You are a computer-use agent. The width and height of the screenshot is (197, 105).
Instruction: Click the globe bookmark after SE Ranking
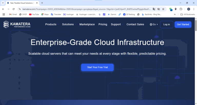point(138,14)
